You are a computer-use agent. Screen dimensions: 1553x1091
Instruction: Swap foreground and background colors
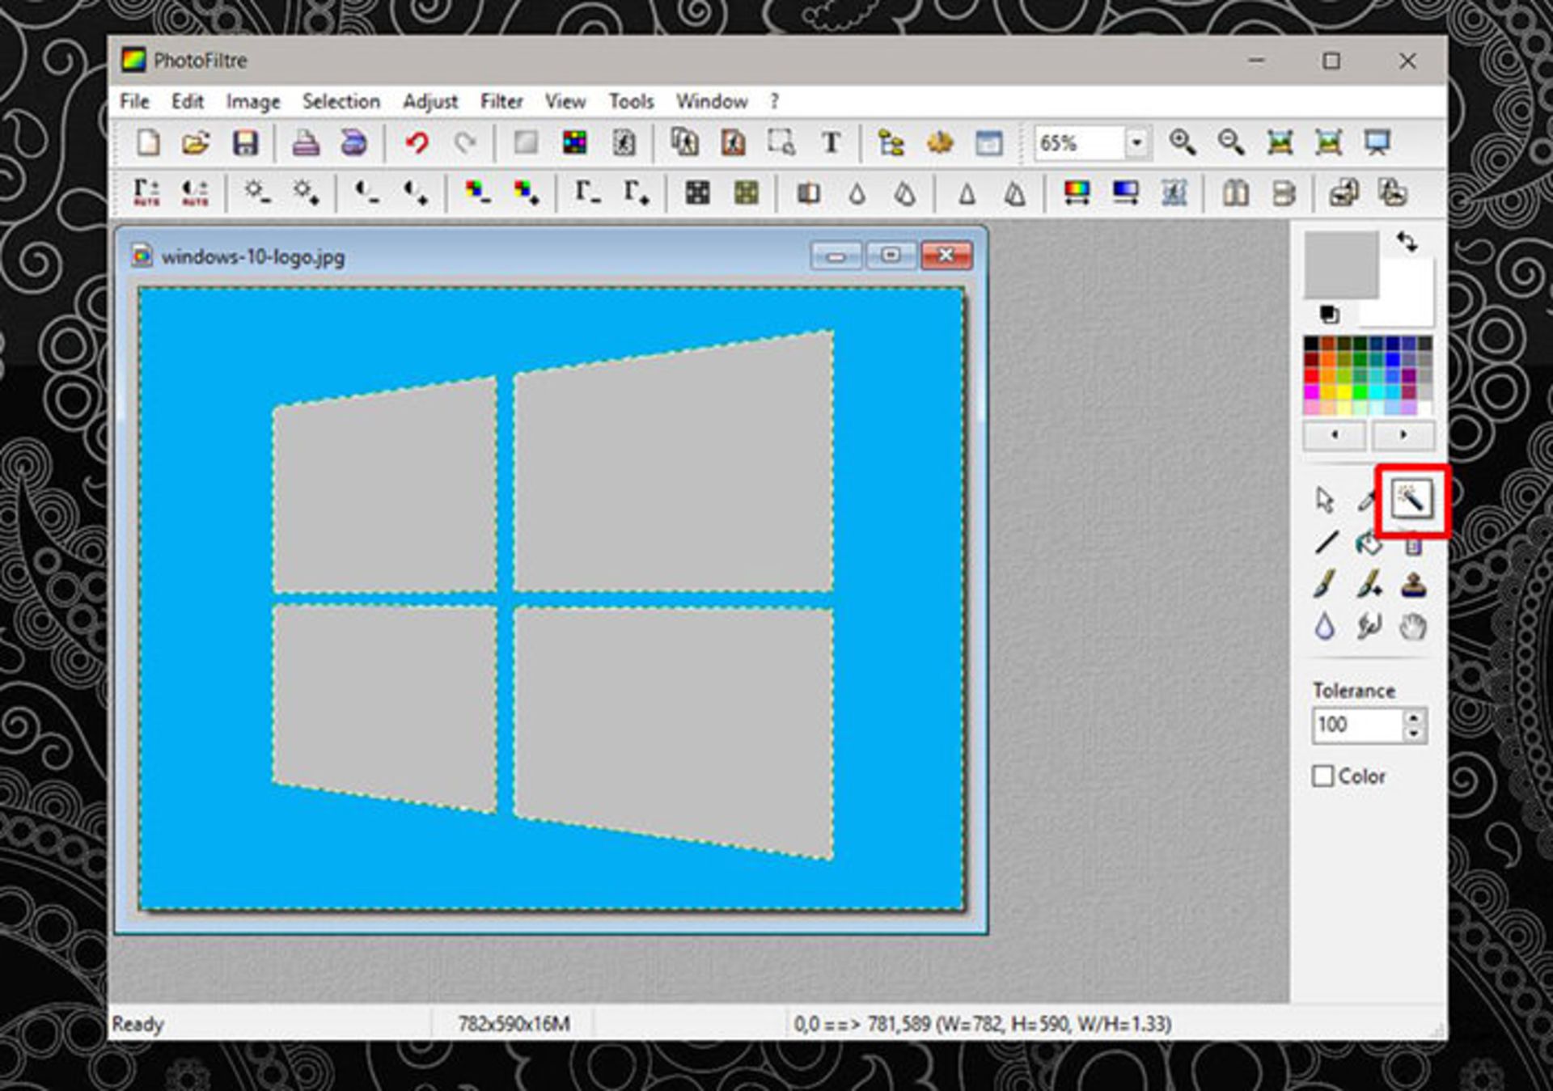pos(1407,241)
